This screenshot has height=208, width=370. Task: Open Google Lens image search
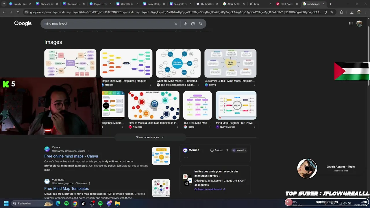coord(193,24)
